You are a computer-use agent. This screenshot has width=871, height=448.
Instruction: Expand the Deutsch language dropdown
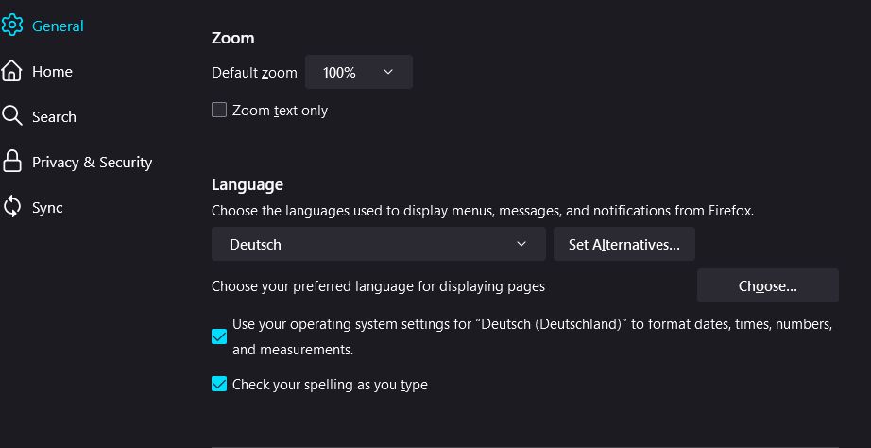click(x=378, y=244)
